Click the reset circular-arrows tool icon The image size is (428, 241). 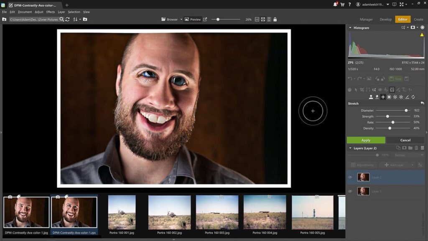coord(413,97)
